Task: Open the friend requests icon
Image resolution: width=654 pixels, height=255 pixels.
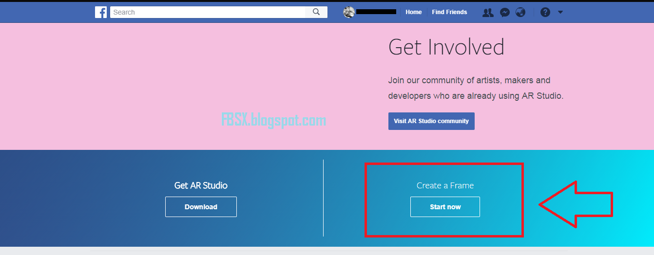Action: click(x=488, y=13)
